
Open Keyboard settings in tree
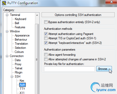click(x=20, y=19)
